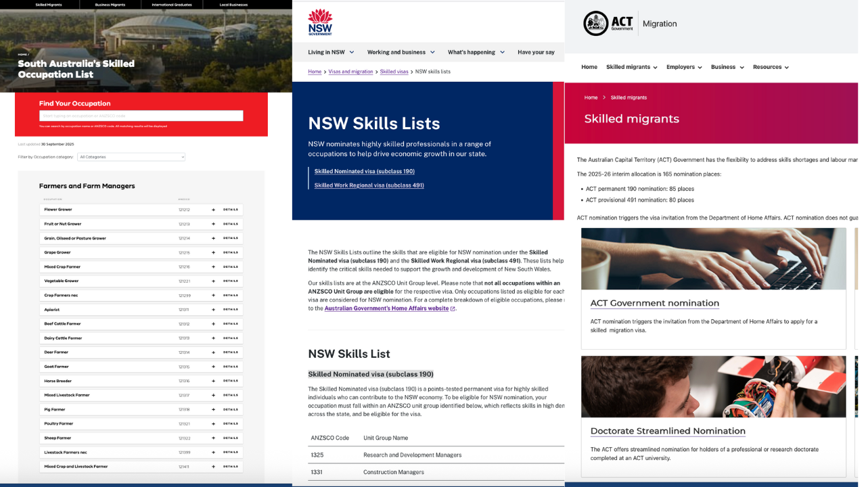Viewport: 866px width, 487px height.
Task: Visit Australian Government's Home Affairs website link
Action: [x=386, y=308]
